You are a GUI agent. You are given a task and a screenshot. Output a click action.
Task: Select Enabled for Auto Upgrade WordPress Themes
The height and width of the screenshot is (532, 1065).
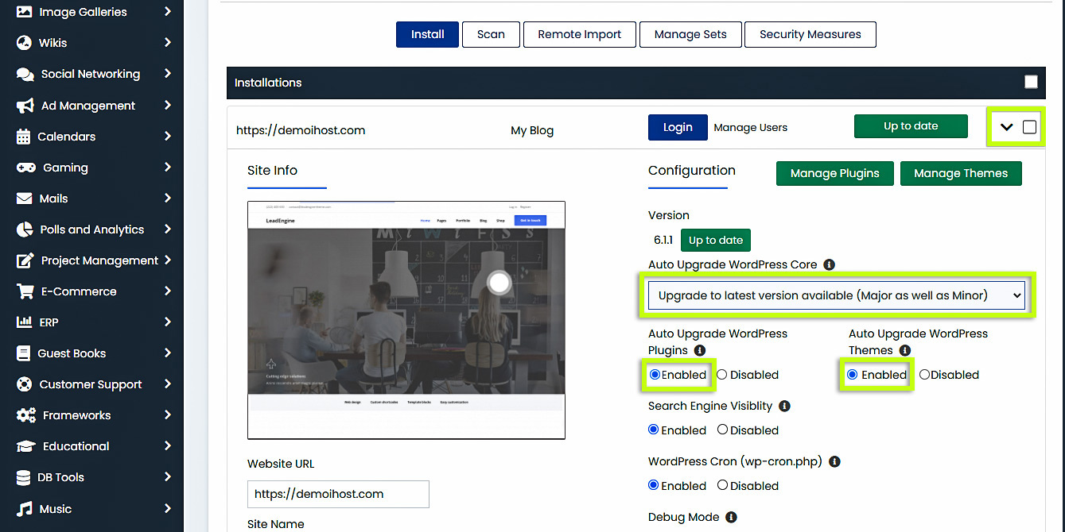click(x=853, y=375)
